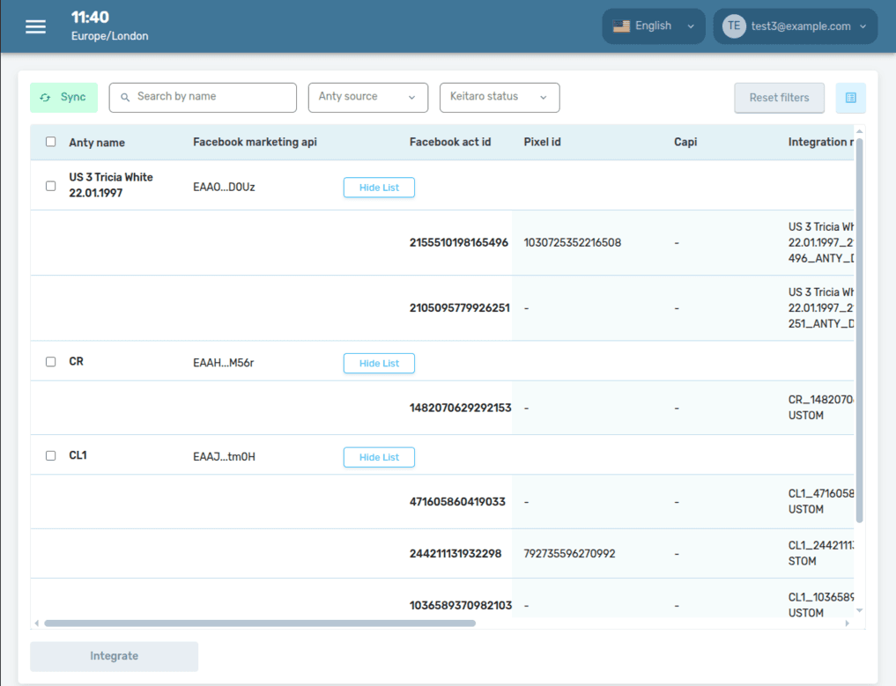This screenshot has width=896, height=686.
Task: Click the scroll up arrow of table
Action: [x=859, y=131]
